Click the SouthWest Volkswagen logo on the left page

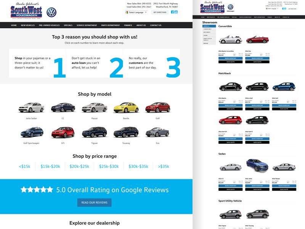coord(26,11)
